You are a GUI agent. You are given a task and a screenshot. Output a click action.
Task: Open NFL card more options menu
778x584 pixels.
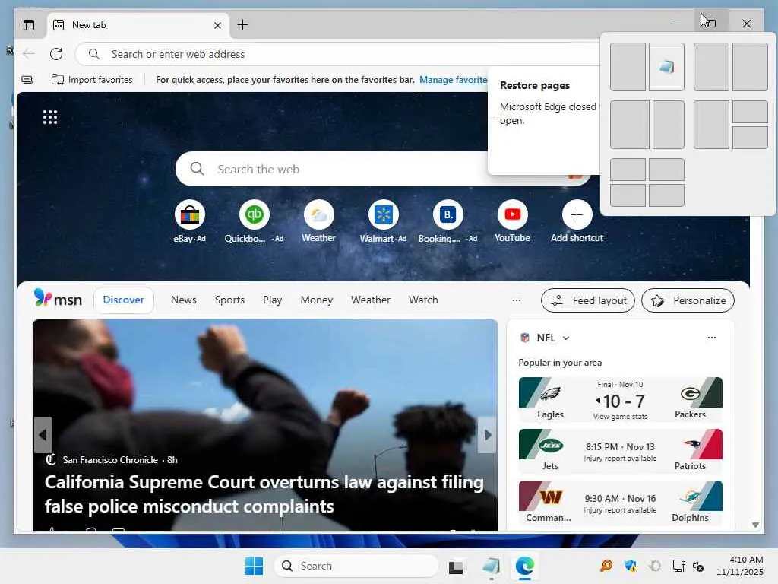(711, 338)
